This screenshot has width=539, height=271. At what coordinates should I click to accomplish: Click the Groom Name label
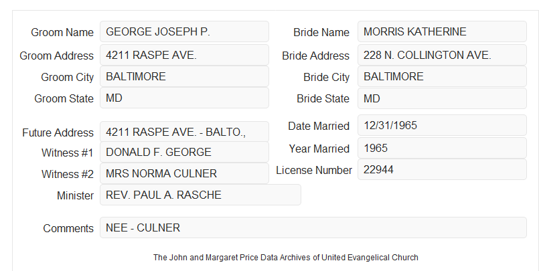(x=62, y=32)
